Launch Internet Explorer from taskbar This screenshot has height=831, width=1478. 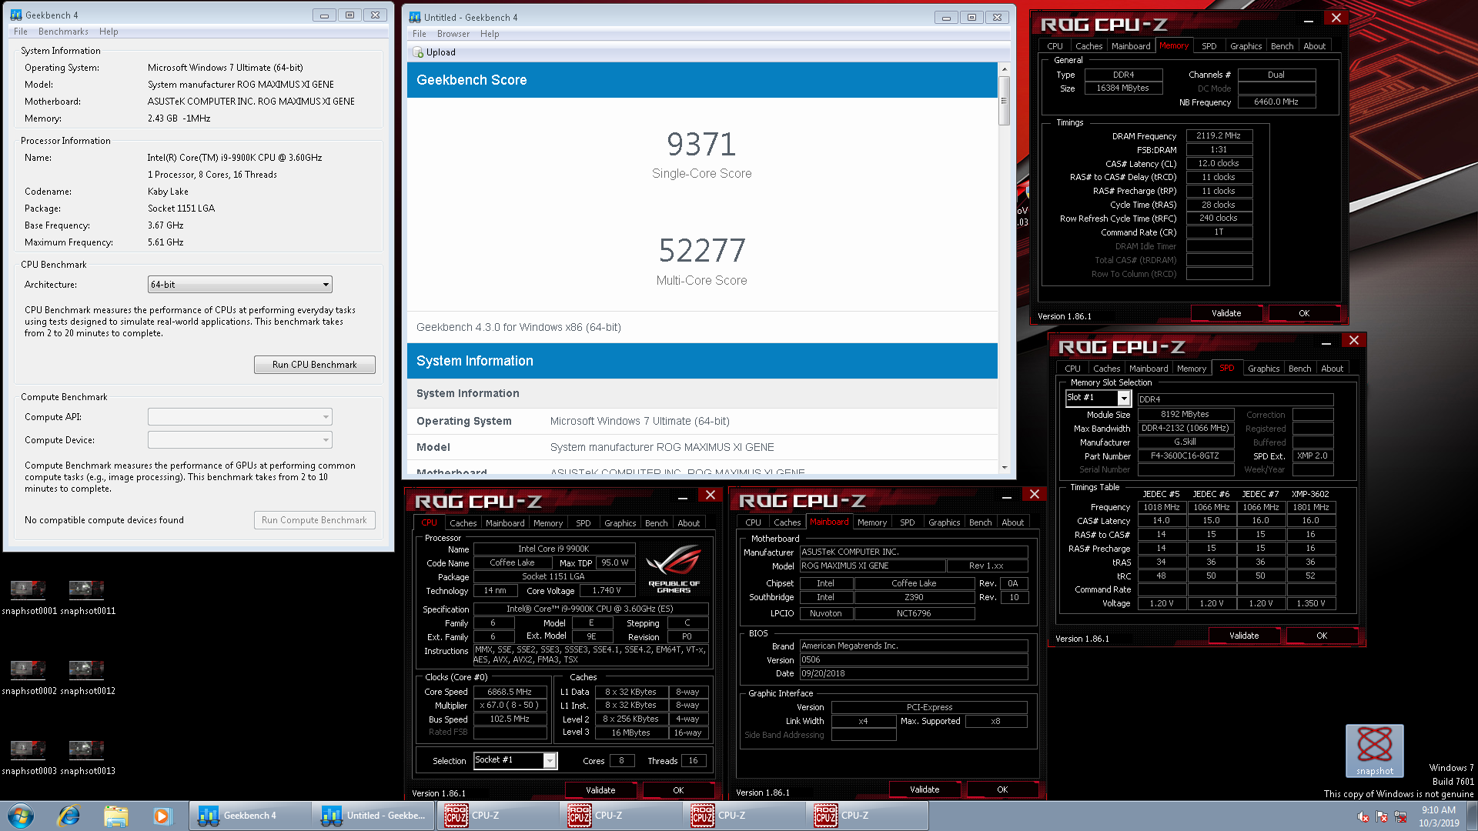click(69, 816)
